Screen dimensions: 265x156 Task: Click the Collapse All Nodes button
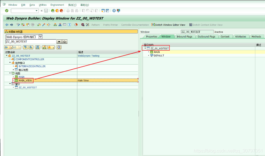(x=31, y=47)
